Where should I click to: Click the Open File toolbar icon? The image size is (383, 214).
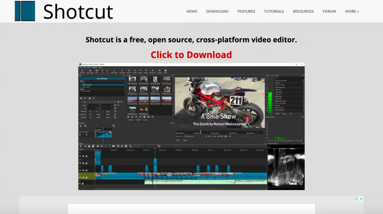pyautogui.click(x=82, y=71)
